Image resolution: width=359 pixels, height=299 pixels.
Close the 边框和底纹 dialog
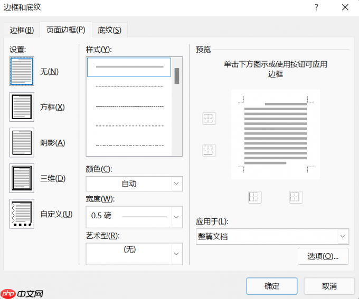[345, 7]
